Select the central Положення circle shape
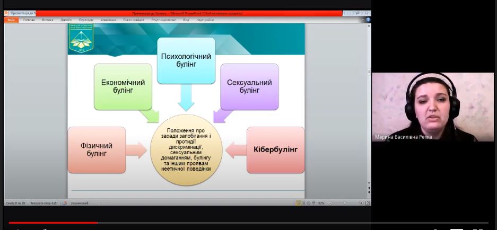Viewport: 497px width, 230px height. pyautogui.click(x=186, y=150)
